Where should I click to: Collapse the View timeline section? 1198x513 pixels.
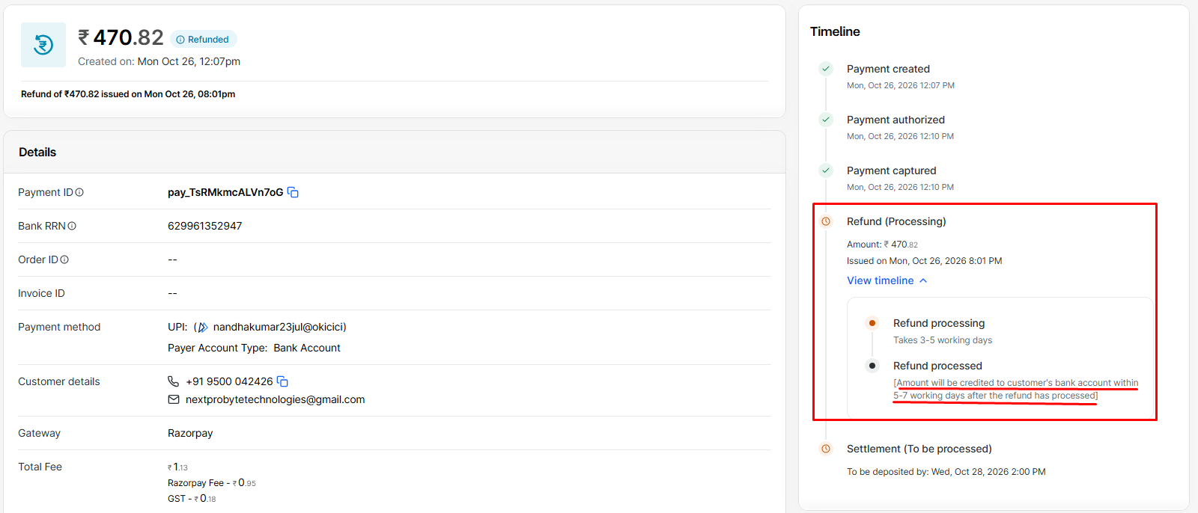point(887,280)
